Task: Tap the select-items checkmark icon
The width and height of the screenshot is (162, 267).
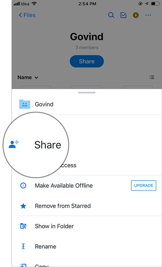Action: pos(123,15)
